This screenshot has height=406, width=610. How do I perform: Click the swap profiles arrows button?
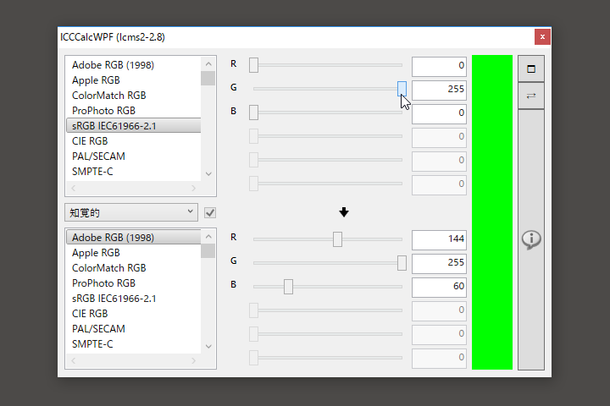click(x=531, y=96)
